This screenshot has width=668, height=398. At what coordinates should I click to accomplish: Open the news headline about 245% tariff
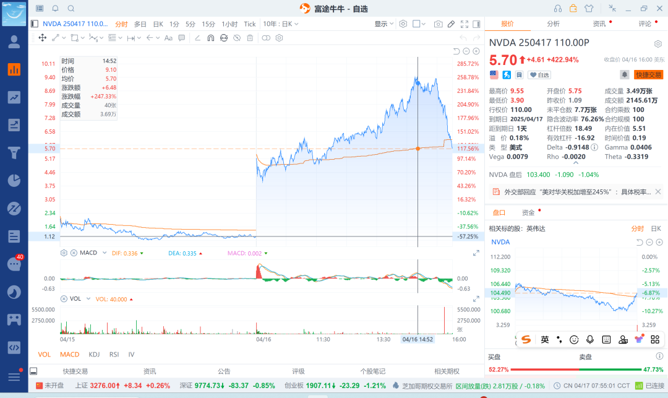[x=577, y=192]
